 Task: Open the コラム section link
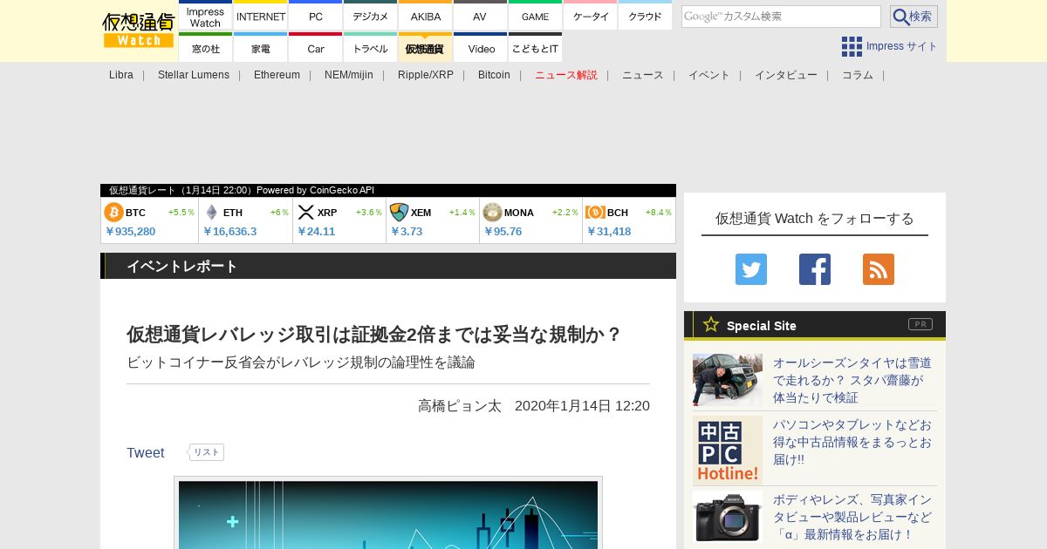pyautogui.click(x=858, y=75)
